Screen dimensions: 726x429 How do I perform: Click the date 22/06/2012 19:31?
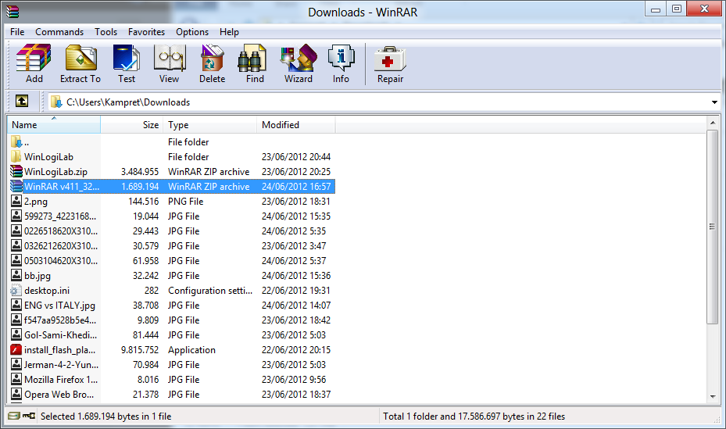[296, 291]
